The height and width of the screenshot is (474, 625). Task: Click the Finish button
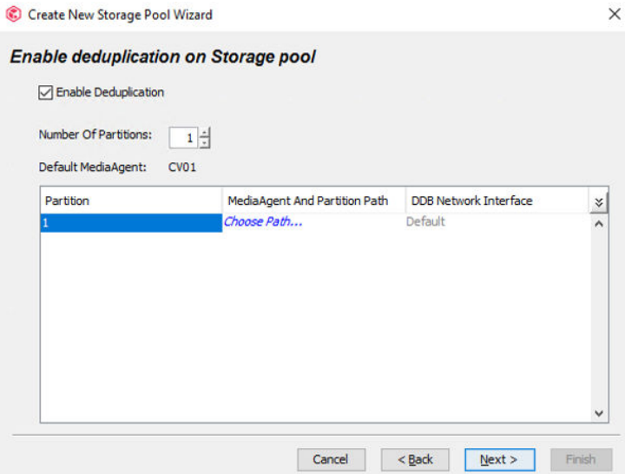point(580,459)
